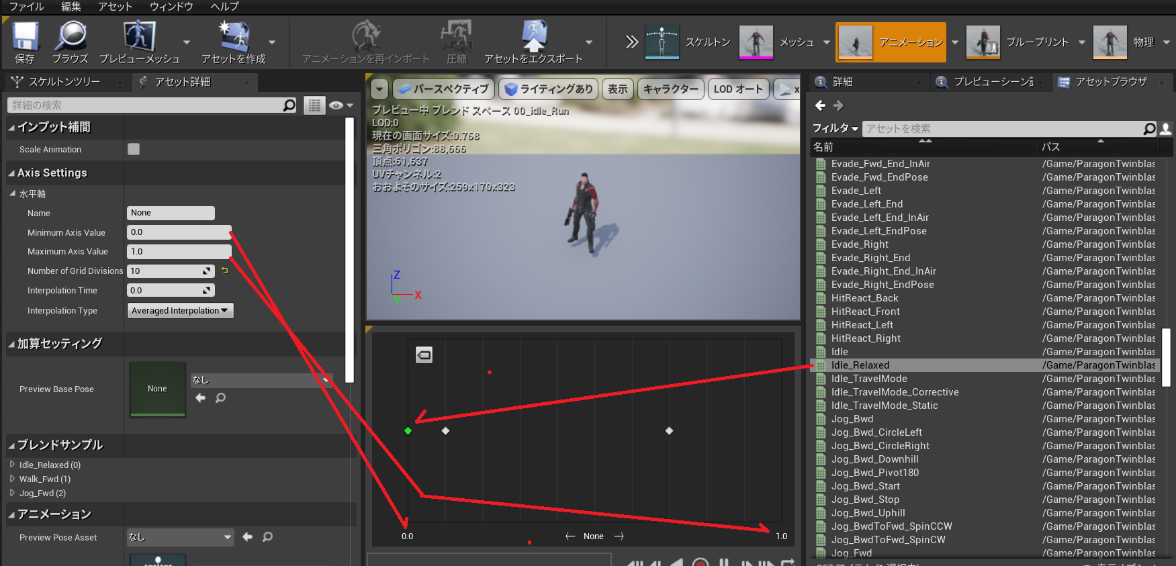Click the asset browser vertical scrollbar
Image resolution: width=1176 pixels, height=566 pixels.
point(1167,357)
